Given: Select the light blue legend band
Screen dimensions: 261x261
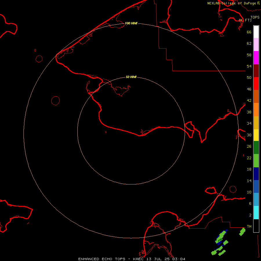Looking at the screenshot, I should pos(256,200).
